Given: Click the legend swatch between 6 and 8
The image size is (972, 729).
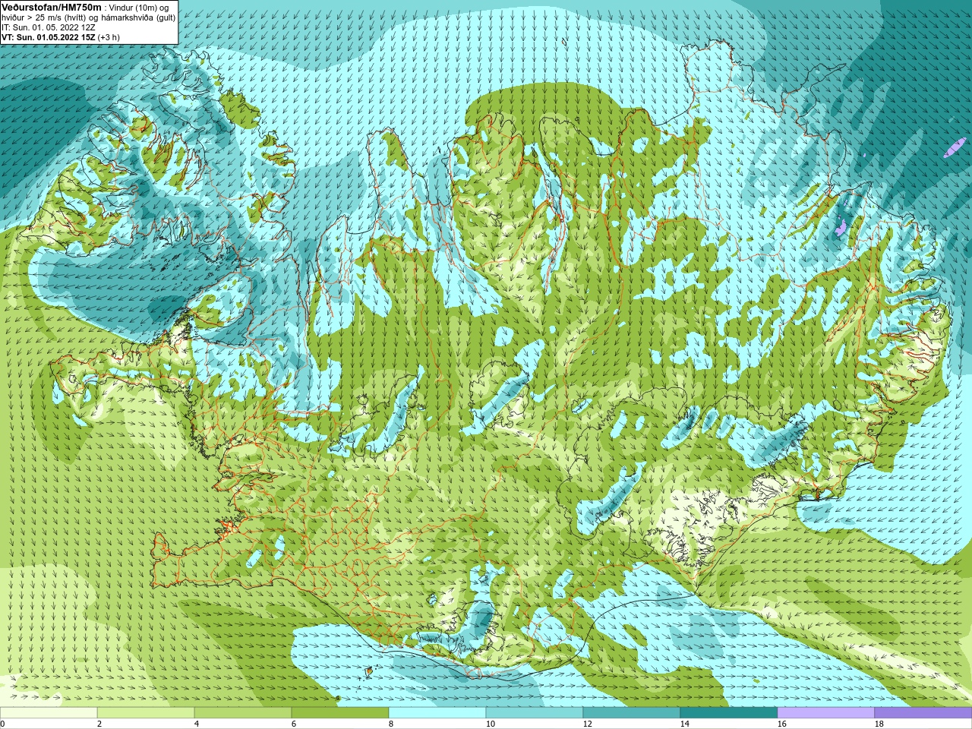Looking at the screenshot, I should (x=340, y=713).
